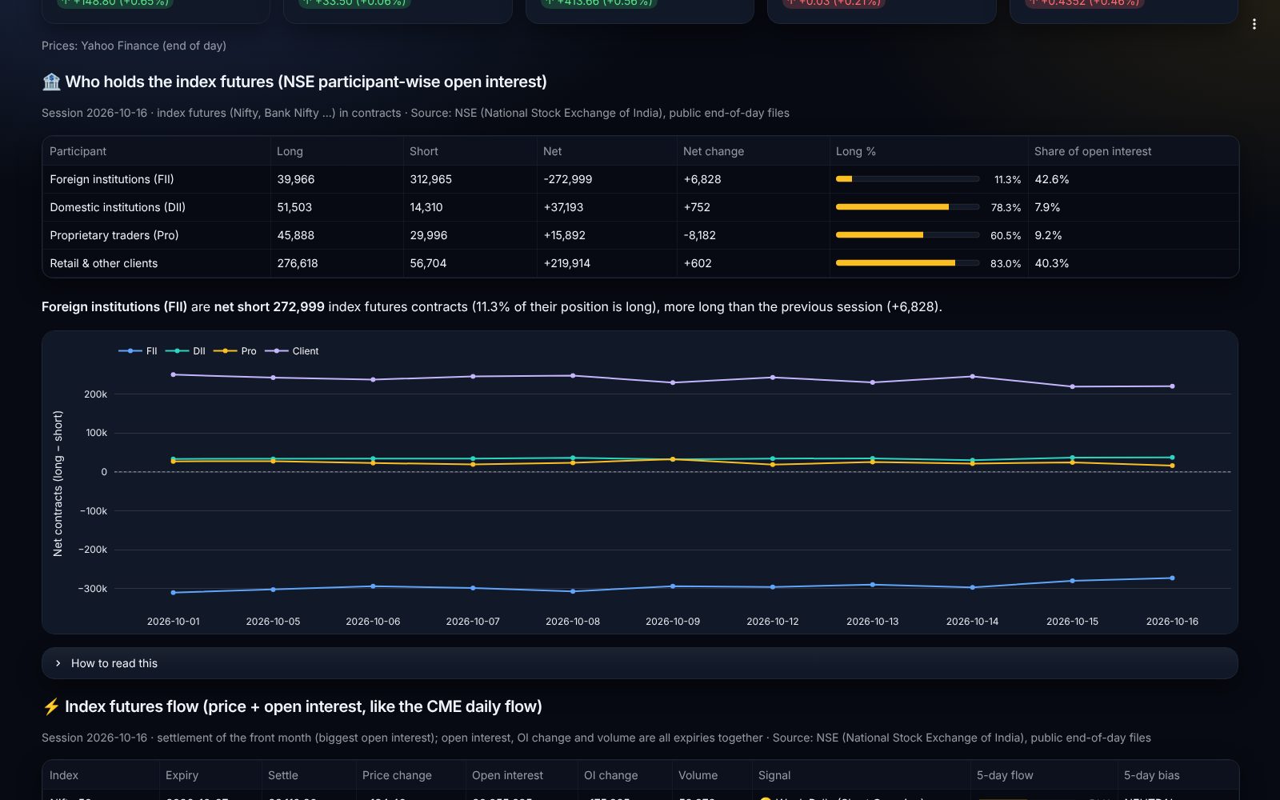Open the three-dot options menu

coord(1254,24)
